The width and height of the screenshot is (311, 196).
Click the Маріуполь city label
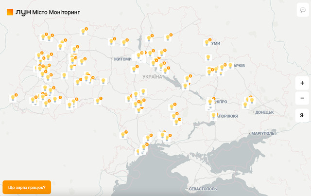coord(263,133)
